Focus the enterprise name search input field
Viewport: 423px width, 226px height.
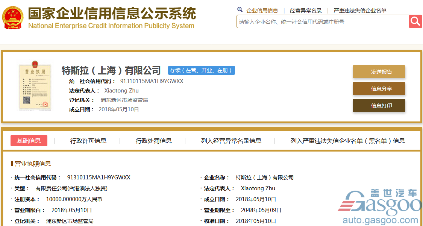(x=323, y=21)
